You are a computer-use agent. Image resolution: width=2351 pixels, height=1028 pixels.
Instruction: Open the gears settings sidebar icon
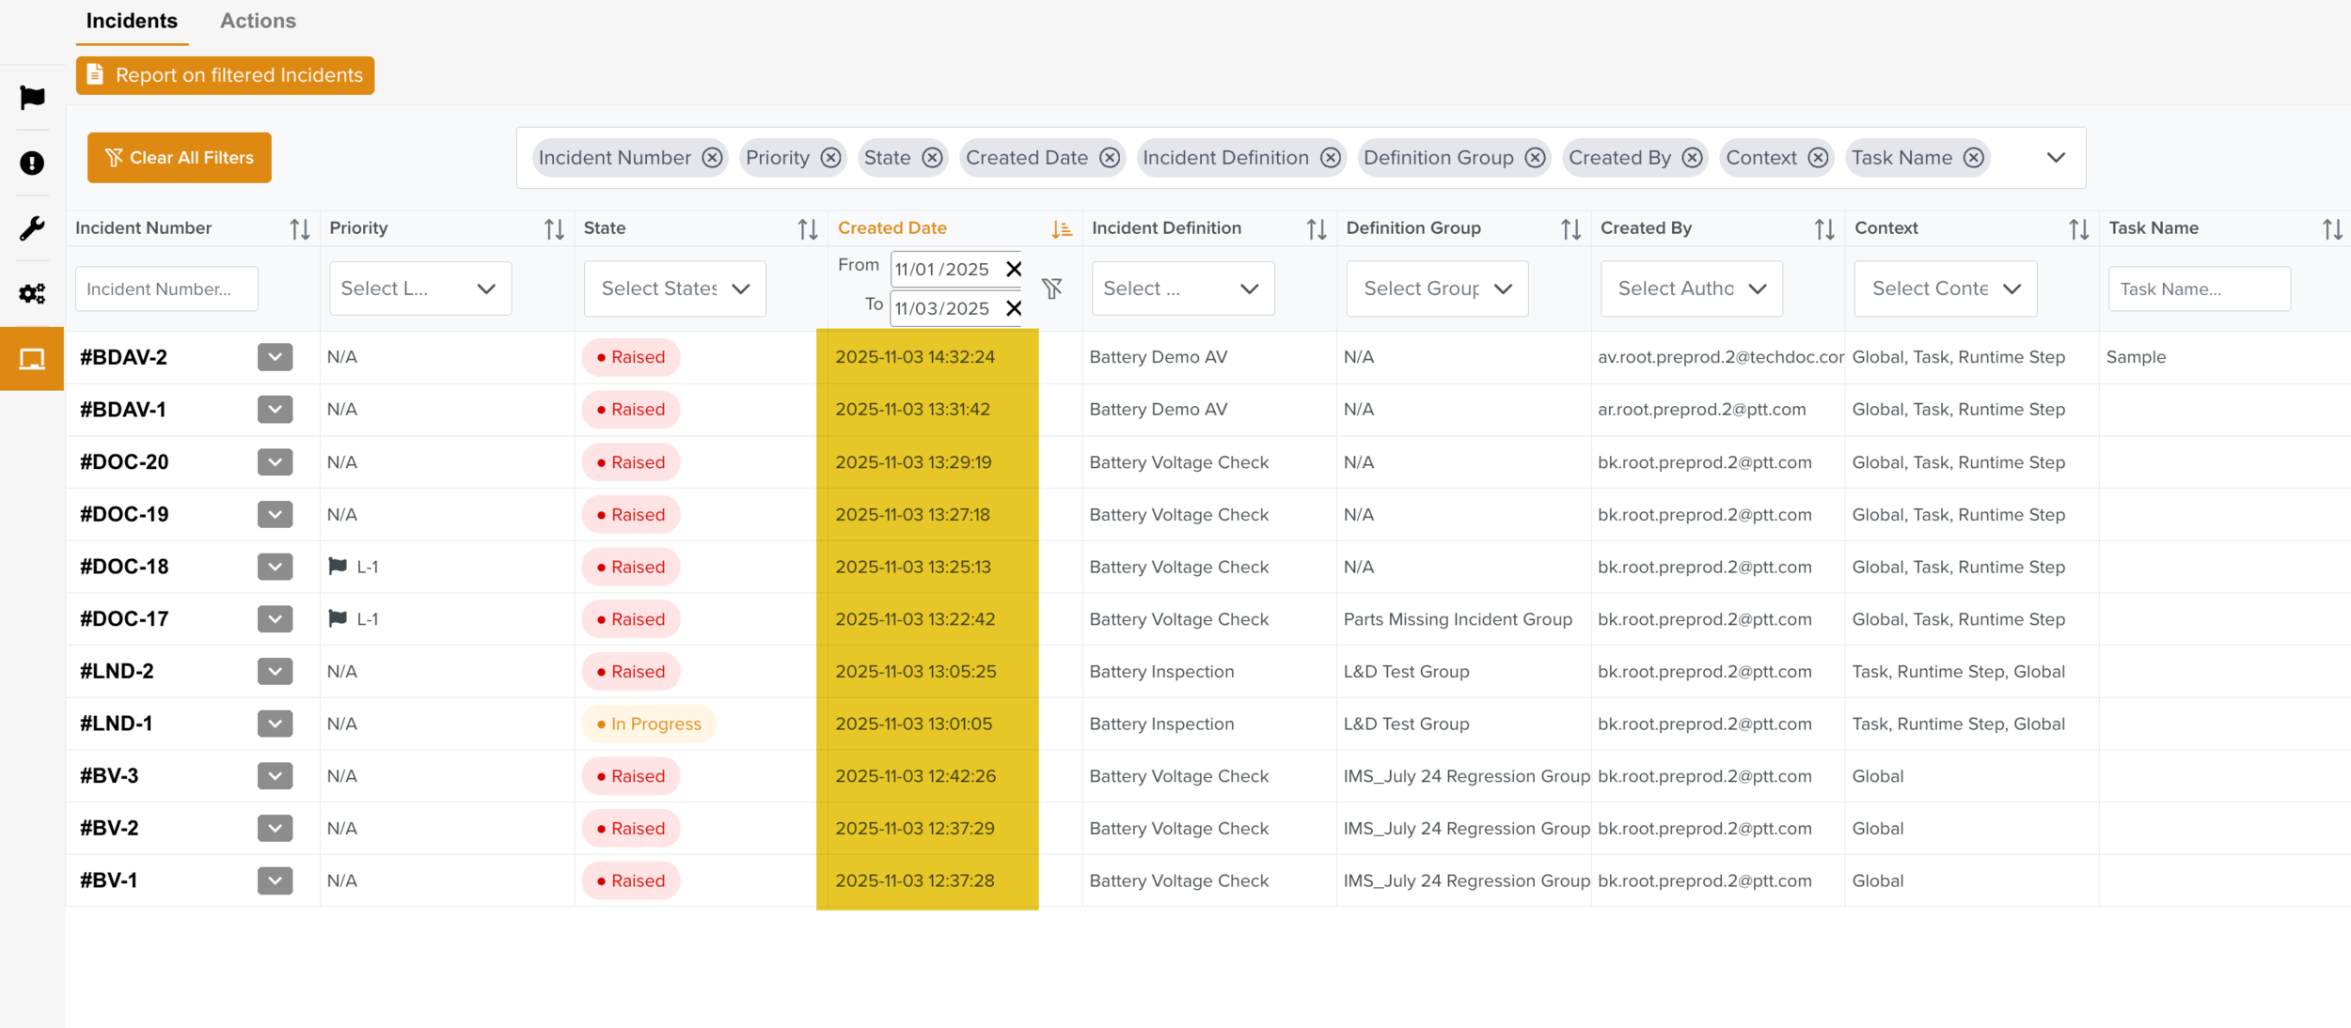32,293
